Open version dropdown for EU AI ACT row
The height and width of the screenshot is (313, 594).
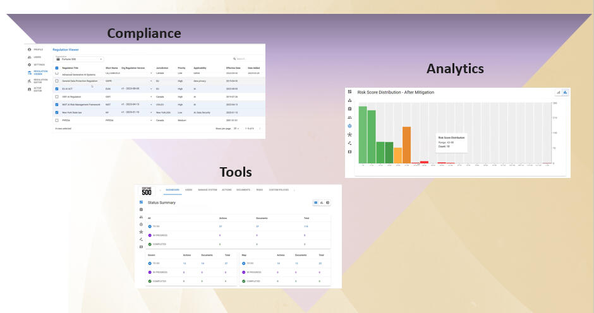(x=151, y=89)
